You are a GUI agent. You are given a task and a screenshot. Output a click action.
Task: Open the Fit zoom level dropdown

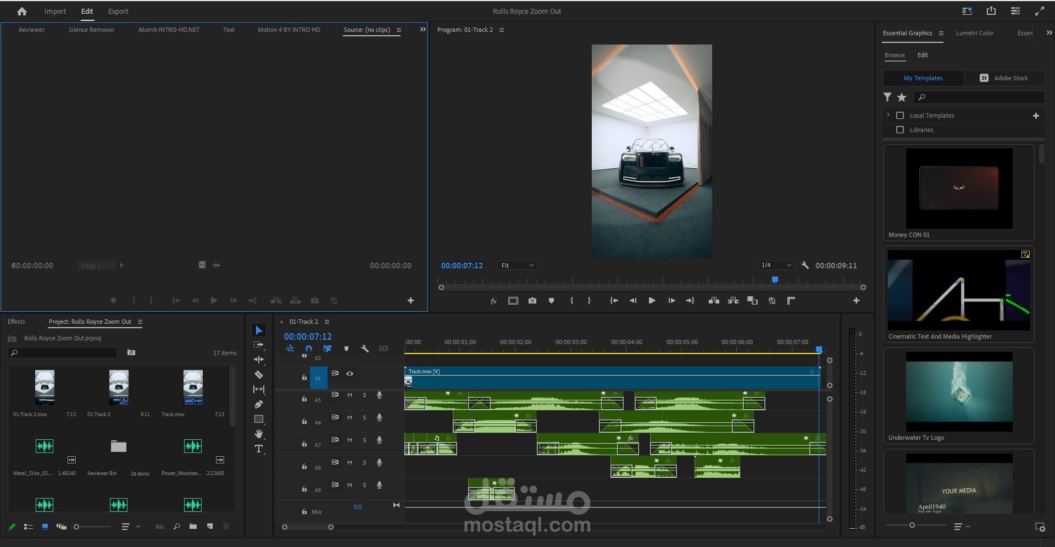[x=517, y=266]
